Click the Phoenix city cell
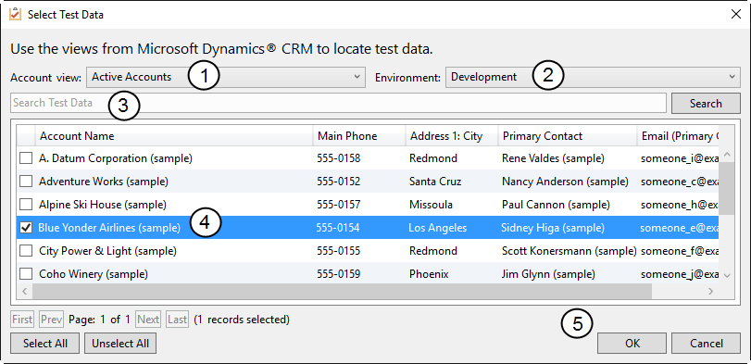 pos(429,274)
